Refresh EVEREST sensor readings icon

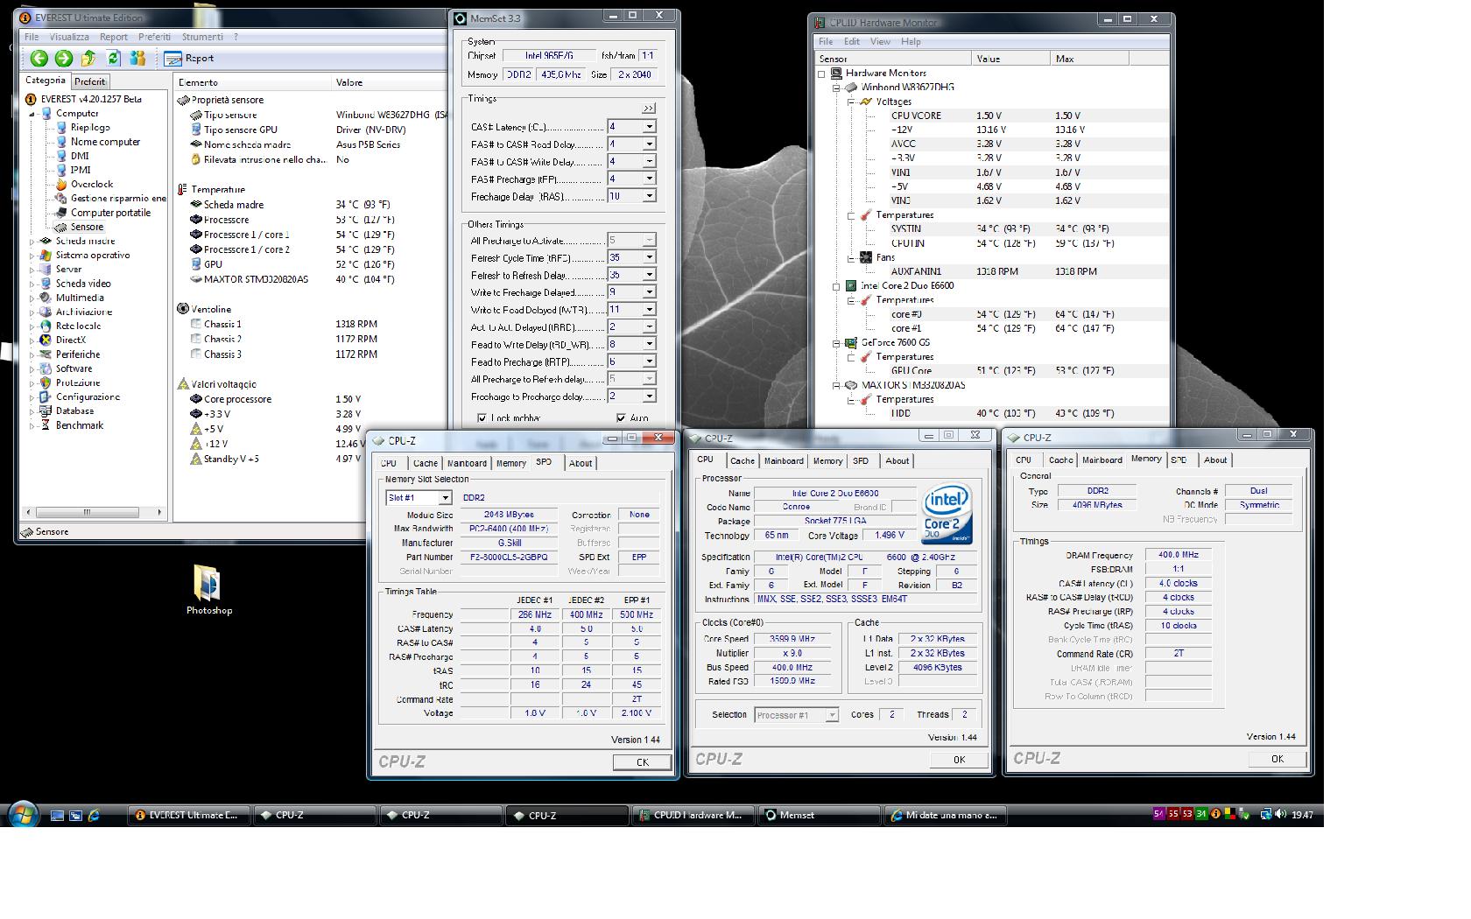point(113,59)
